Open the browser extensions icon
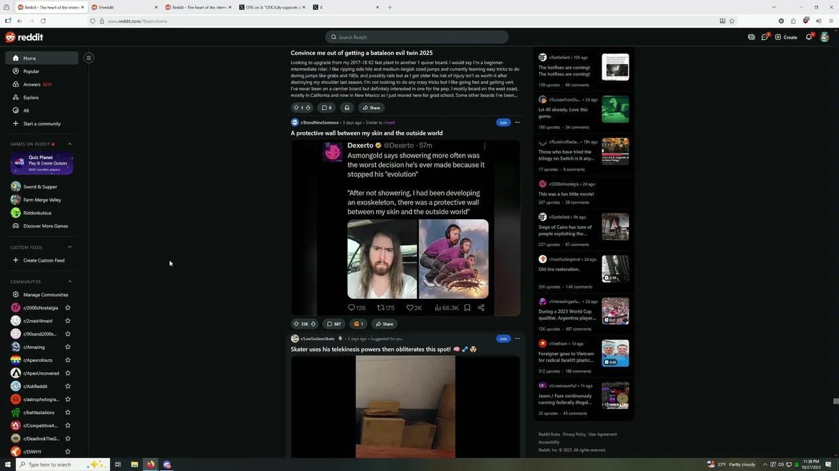Image resolution: width=839 pixels, height=471 pixels. pos(793,21)
